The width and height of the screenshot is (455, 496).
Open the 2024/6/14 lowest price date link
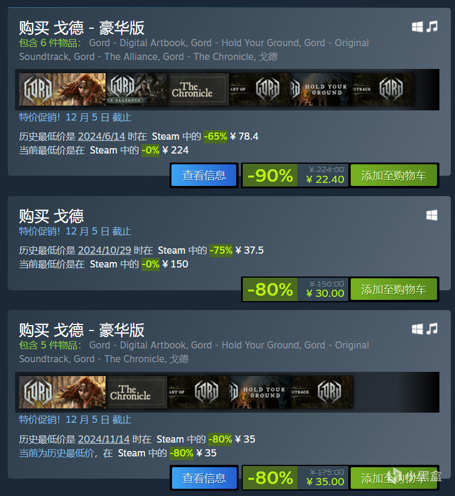point(101,136)
